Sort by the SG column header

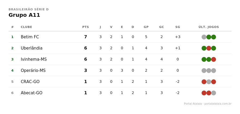point(178,27)
